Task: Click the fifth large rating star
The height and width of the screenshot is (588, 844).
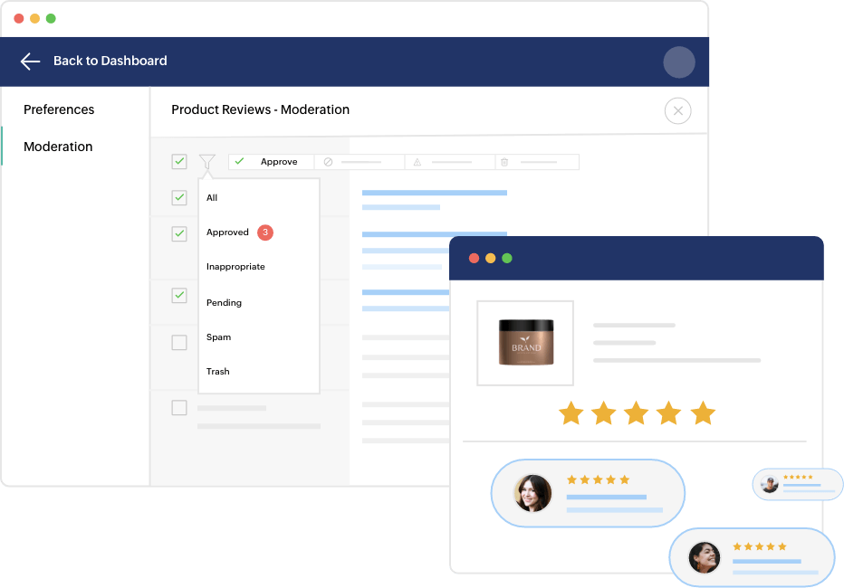Action: pos(703,413)
